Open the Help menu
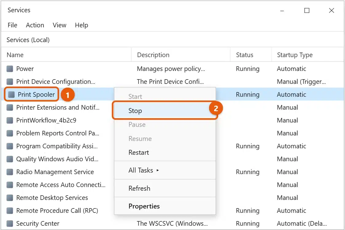 (81, 25)
